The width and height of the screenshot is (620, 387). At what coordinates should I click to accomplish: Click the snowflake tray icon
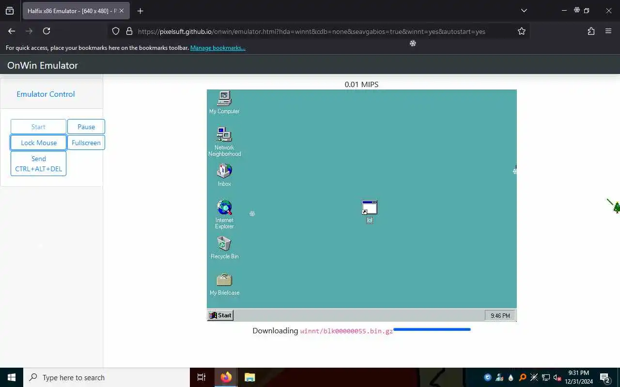534,377
